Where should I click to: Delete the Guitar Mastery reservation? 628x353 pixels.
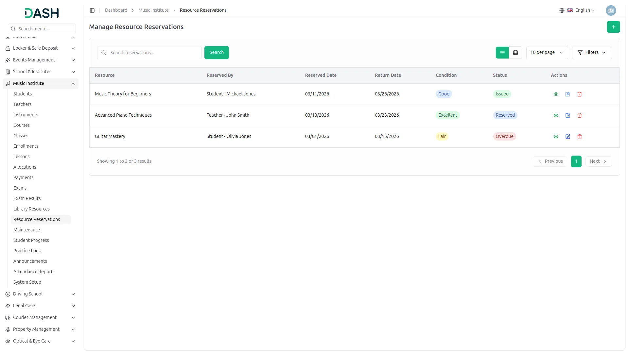point(580,137)
